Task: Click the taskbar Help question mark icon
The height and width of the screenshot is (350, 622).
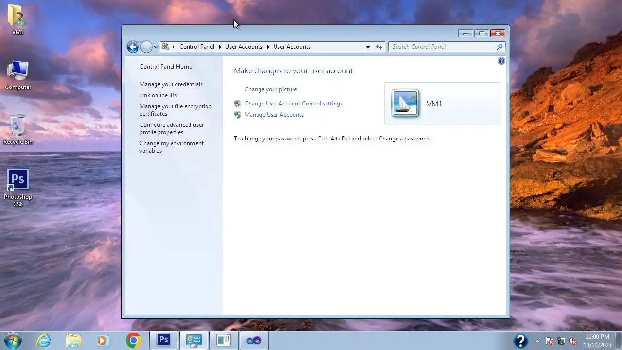Action: pos(520,341)
